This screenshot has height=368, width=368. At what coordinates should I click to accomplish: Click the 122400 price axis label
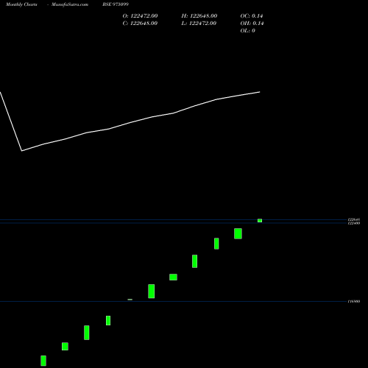(354, 223)
